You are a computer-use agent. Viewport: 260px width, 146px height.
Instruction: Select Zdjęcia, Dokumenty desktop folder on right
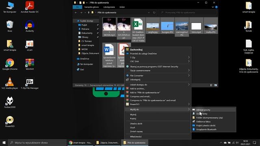[249, 66]
